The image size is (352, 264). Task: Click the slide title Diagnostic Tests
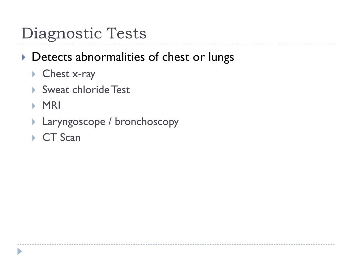click(x=84, y=34)
